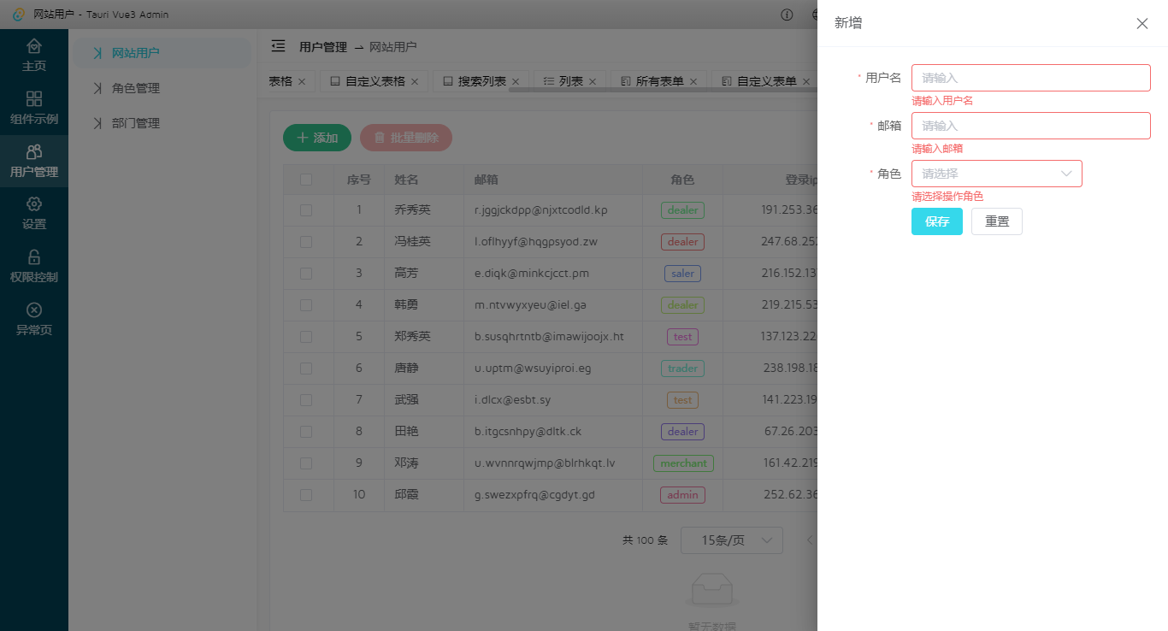Collapse the sidebar using the hamburger icon
This screenshot has width=1168, height=631.
[276, 46]
